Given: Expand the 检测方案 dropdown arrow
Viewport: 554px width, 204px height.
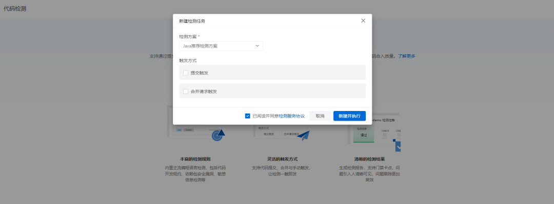Looking at the screenshot, I should coord(257,46).
